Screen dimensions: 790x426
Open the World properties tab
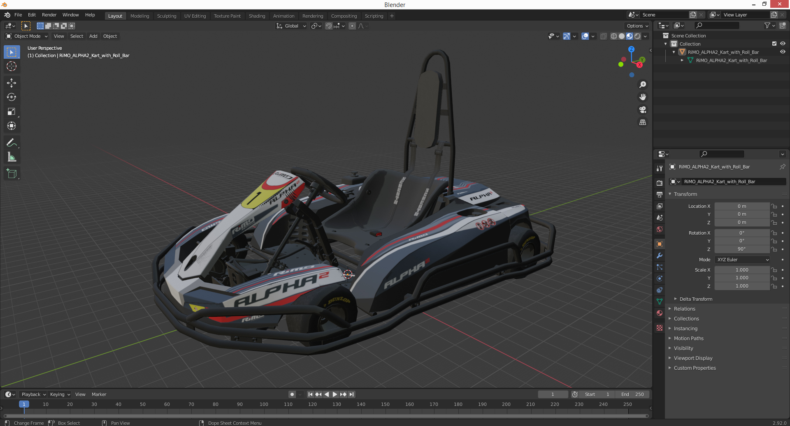660,229
